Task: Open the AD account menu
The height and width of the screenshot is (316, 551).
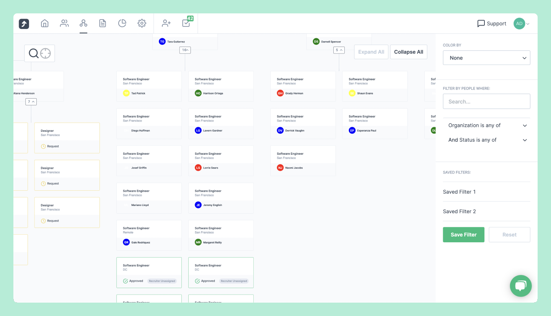Action: (x=521, y=23)
